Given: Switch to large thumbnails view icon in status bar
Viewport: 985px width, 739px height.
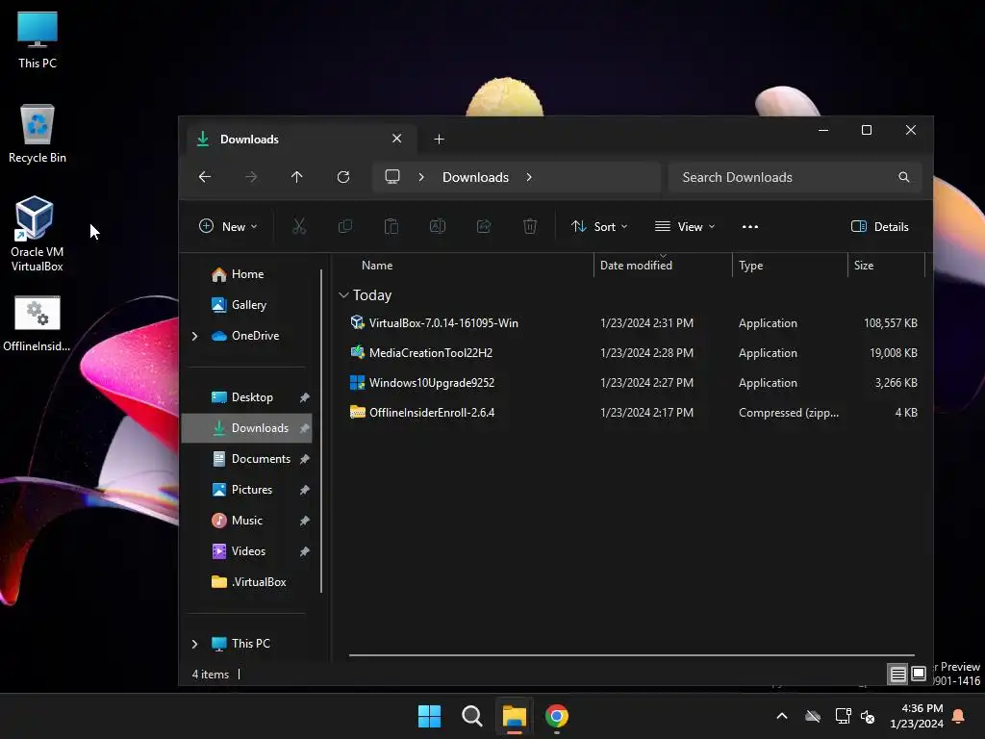Looking at the screenshot, I should pos(919,675).
